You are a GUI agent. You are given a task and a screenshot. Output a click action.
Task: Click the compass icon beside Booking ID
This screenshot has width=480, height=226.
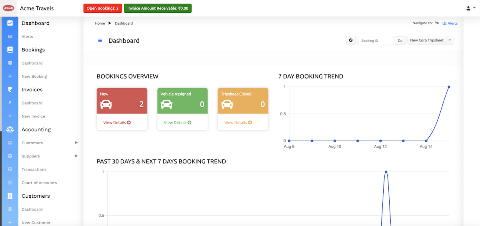tap(351, 40)
